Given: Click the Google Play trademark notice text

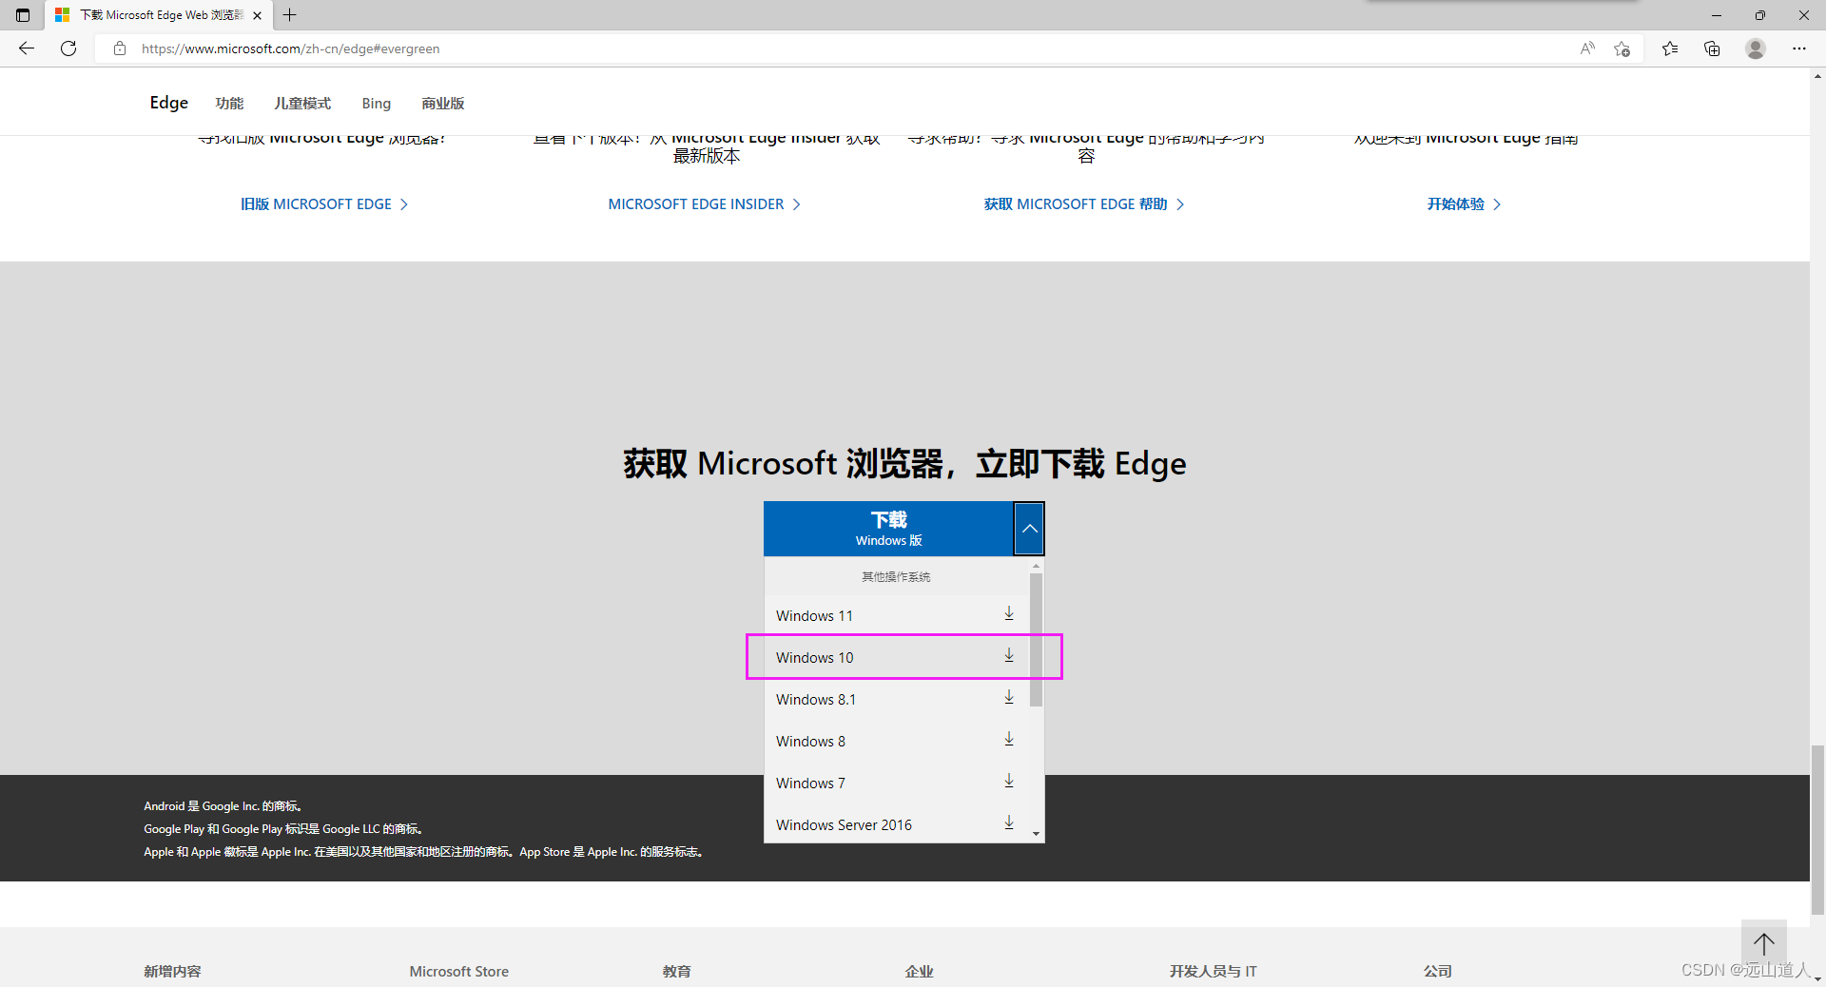Looking at the screenshot, I should click(282, 829).
